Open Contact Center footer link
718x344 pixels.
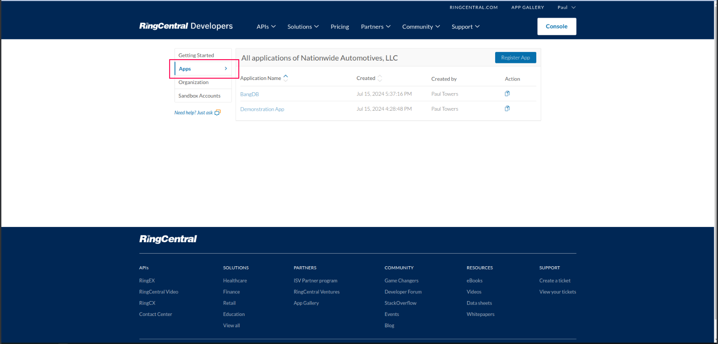156,315
